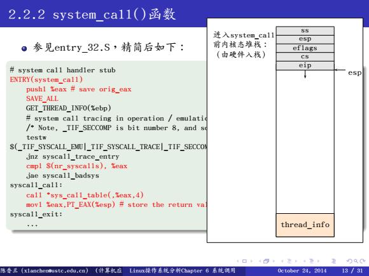The image size is (369, 276).
Task: Click the '$(_TIF_SYSCALL_EMU|_TIF_SYSCALL_TRACE' line
Action: click(x=108, y=147)
